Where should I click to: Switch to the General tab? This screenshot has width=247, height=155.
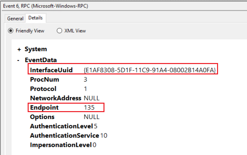15,19
